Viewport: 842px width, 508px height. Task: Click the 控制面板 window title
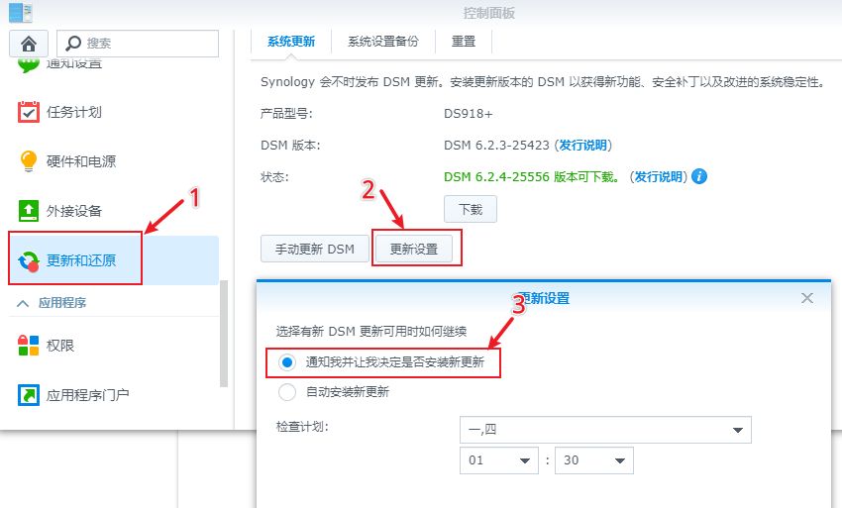[x=488, y=13]
